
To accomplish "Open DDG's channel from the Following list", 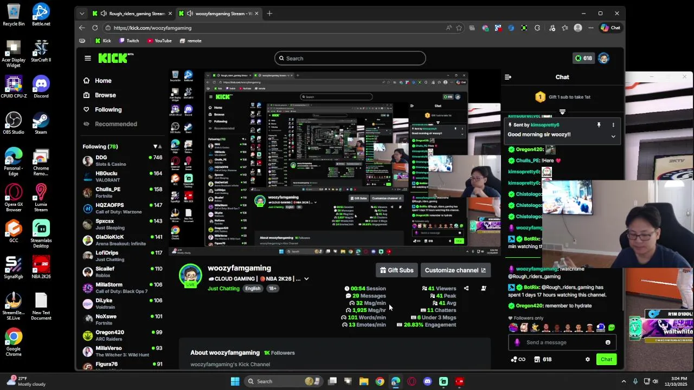I will point(123,161).
